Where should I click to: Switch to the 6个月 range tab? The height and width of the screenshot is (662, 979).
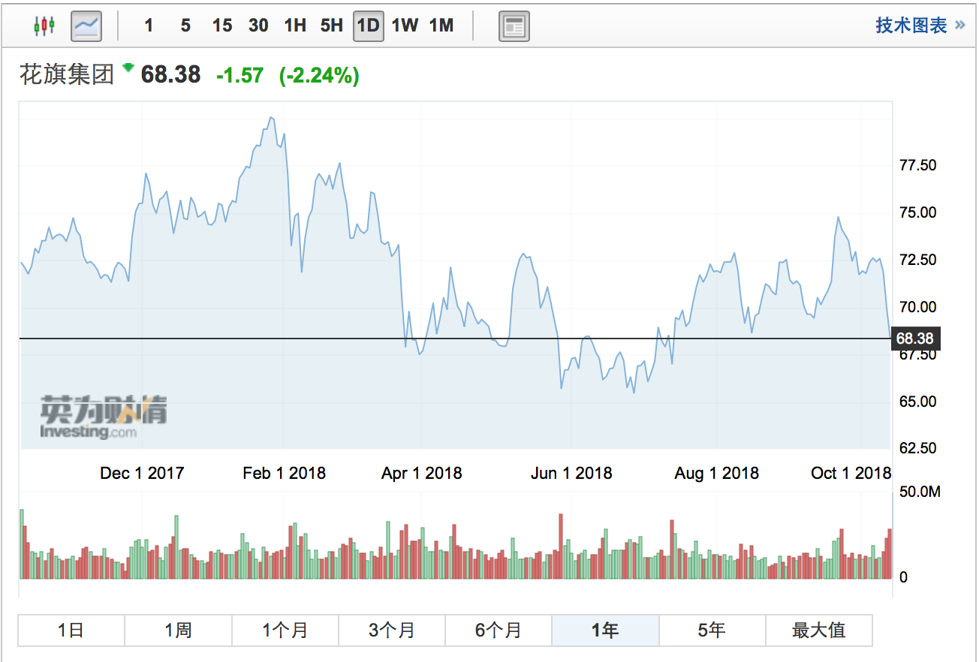pos(499,630)
